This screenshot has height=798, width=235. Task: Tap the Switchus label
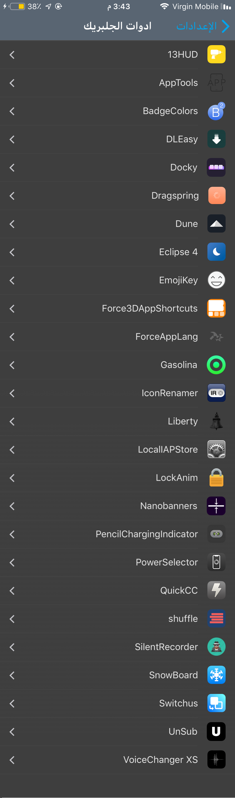coord(178,703)
